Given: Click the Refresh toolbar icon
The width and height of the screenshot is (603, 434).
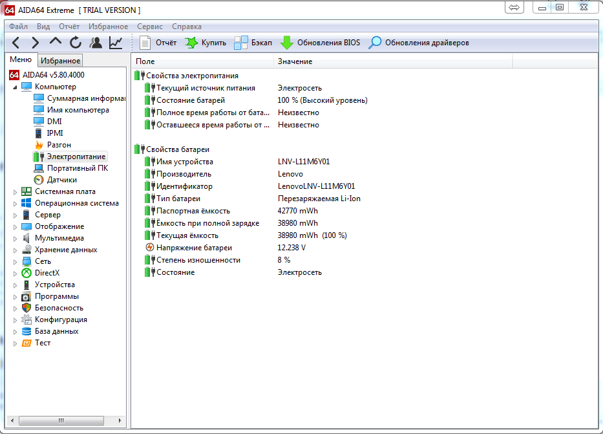Looking at the screenshot, I should [76, 43].
